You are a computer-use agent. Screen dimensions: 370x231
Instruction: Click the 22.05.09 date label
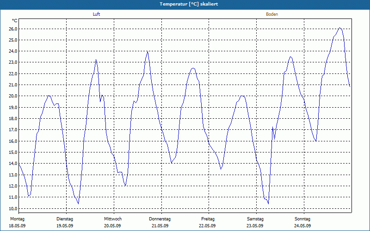coord(207,226)
